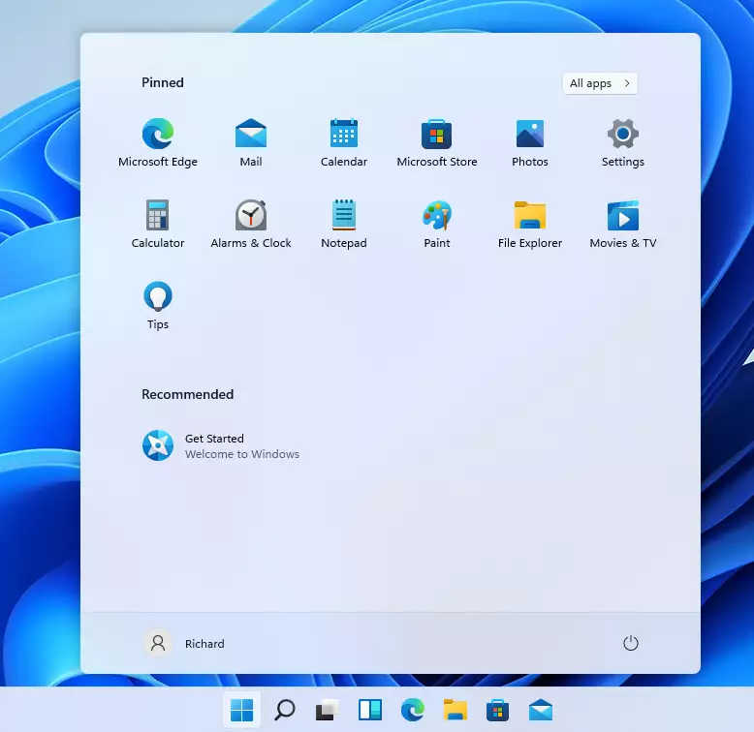Open the pinned Microsoft Store app
The width and height of the screenshot is (754, 732).
tap(437, 142)
